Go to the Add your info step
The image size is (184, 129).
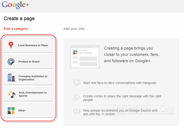click(x=74, y=29)
